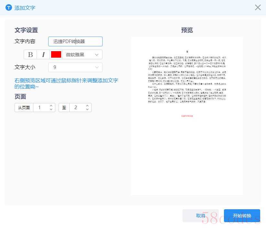Click the blue T logo icon
The image size is (266, 228).
click(x=9, y=8)
